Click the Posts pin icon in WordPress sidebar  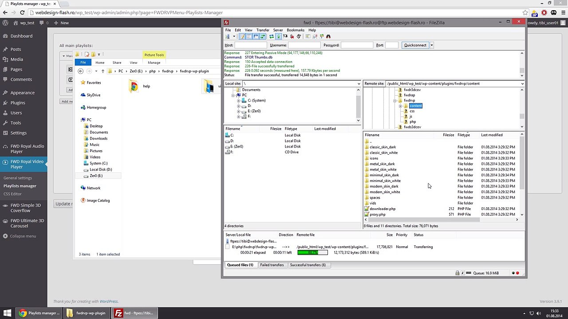tap(5, 49)
